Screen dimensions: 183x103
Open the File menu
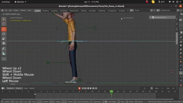pos(6,10)
